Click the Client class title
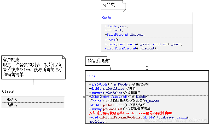The image size is (209, 125). pos(8,91)
